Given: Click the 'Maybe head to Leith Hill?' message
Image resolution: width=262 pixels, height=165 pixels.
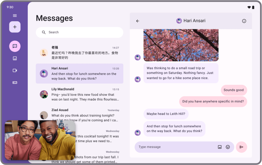Looking at the screenshot, I should pyautogui.click(x=166, y=114).
